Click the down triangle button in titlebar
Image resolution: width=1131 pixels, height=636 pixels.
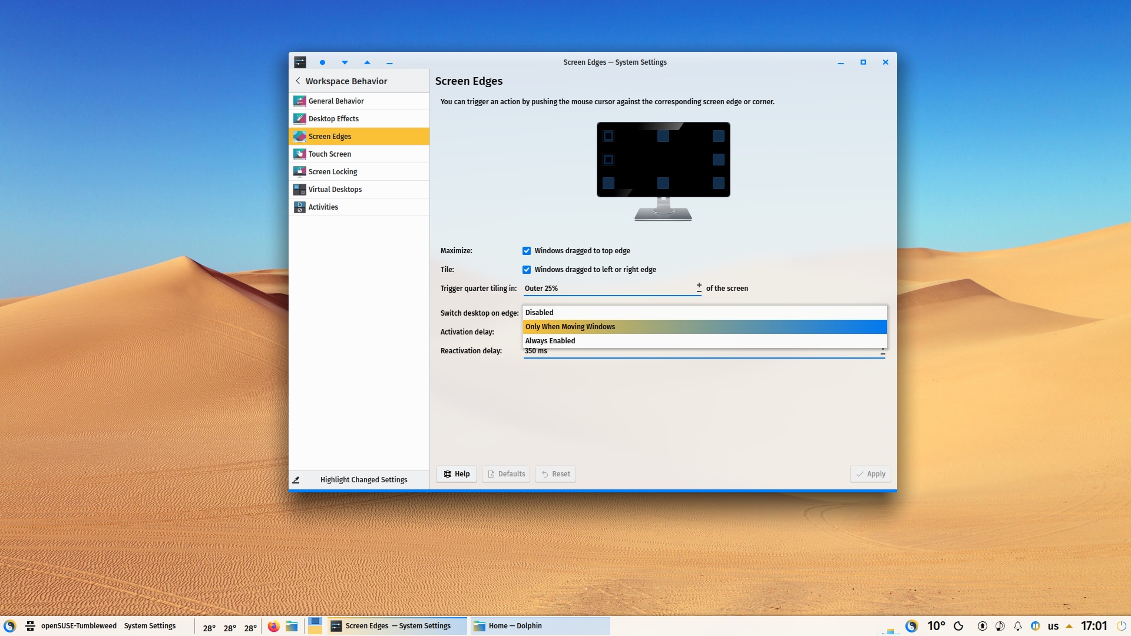click(x=345, y=62)
